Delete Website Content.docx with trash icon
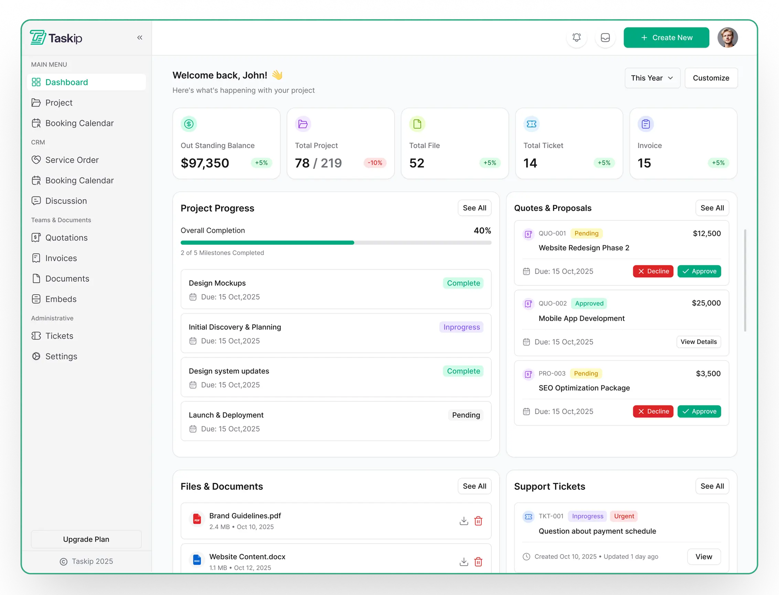 pos(478,562)
